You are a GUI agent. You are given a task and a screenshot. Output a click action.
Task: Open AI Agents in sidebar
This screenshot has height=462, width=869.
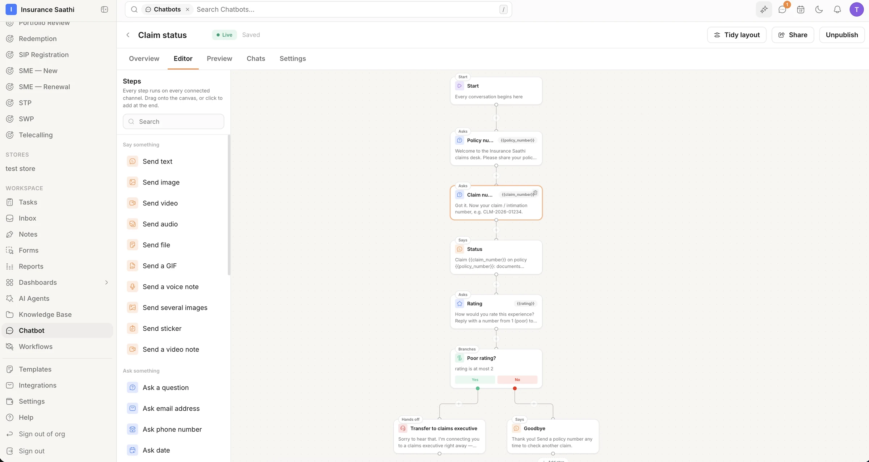[57, 298]
